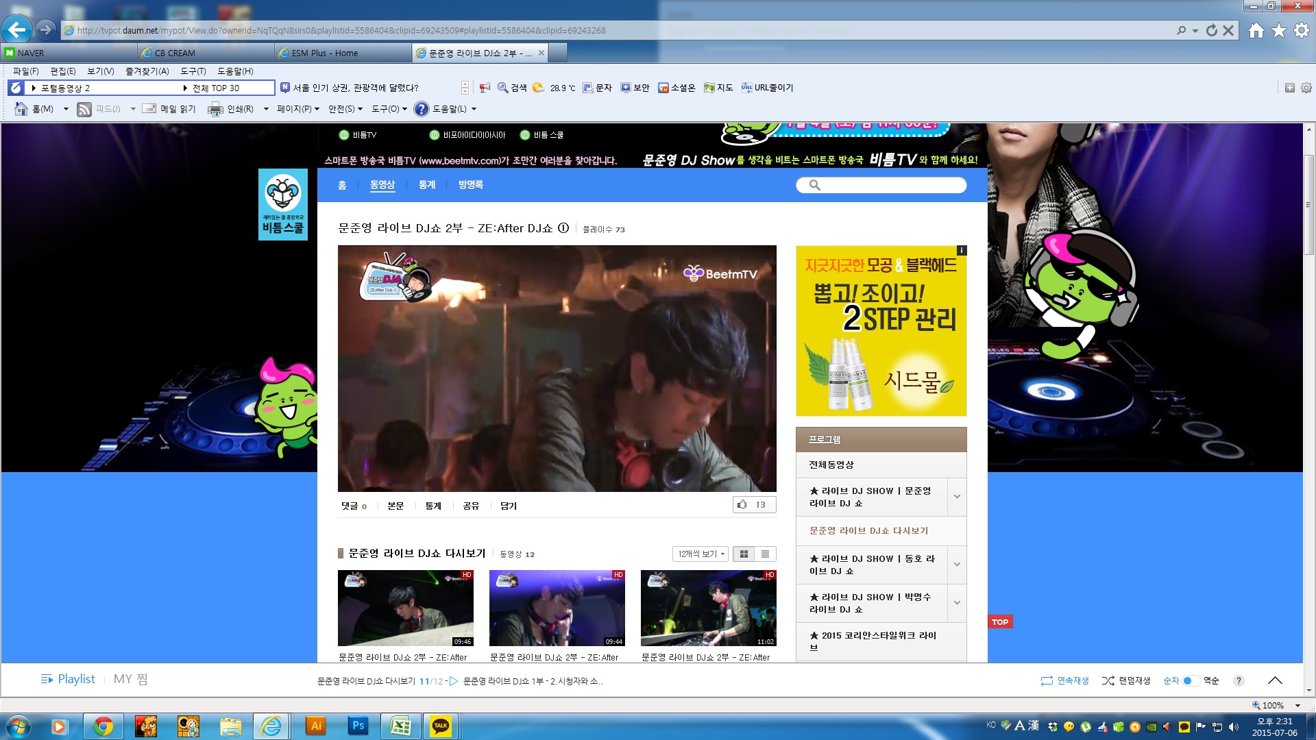Open Chrome from the taskbar
The width and height of the screenshot is (1316, 740).
tap(103, 726)
